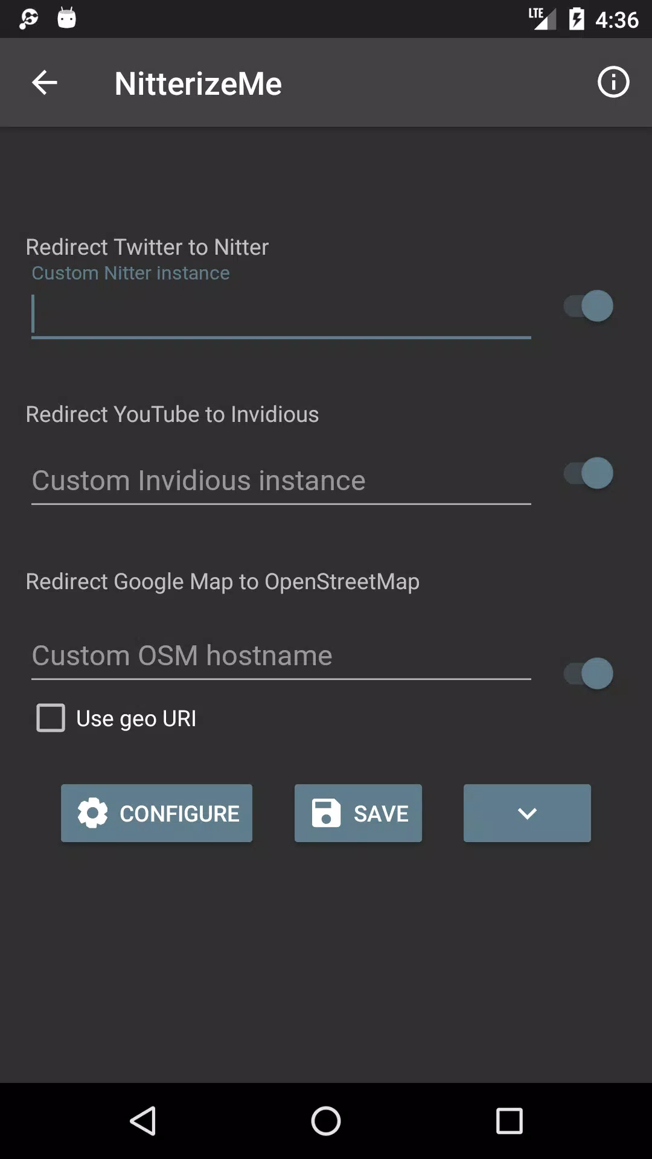Tap the battery charging status icon

pos(577,19)
